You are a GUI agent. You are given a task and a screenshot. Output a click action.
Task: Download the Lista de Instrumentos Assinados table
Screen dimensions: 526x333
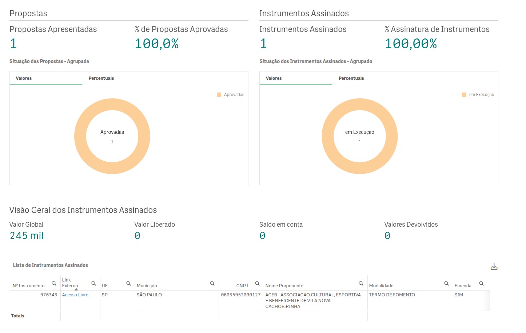[494, 267]
